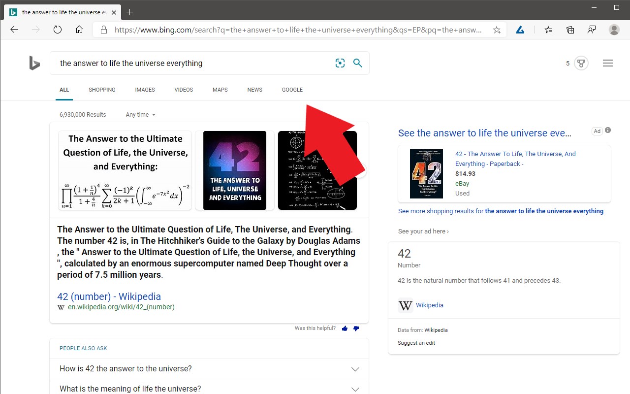This screenshot has height=394, width=630.
Task: Open the blue triangle extension icon
Action: click(520, 30)
